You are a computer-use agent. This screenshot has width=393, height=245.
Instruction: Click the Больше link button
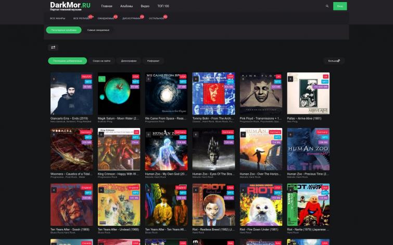pos(334,61)
